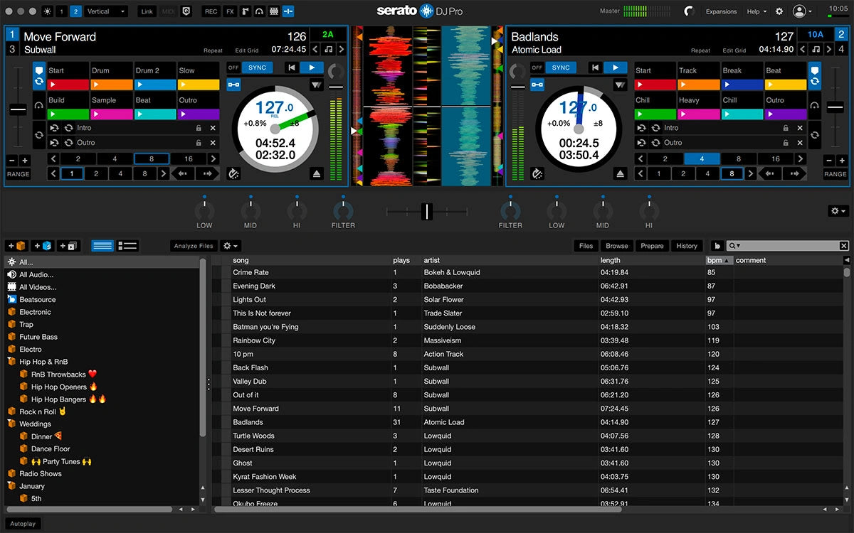Switch library to simple list view
Viewport: 854px width, 533px height.
(102, 246)
